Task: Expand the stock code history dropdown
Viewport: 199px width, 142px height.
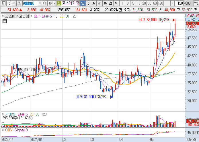Action: 40,3
